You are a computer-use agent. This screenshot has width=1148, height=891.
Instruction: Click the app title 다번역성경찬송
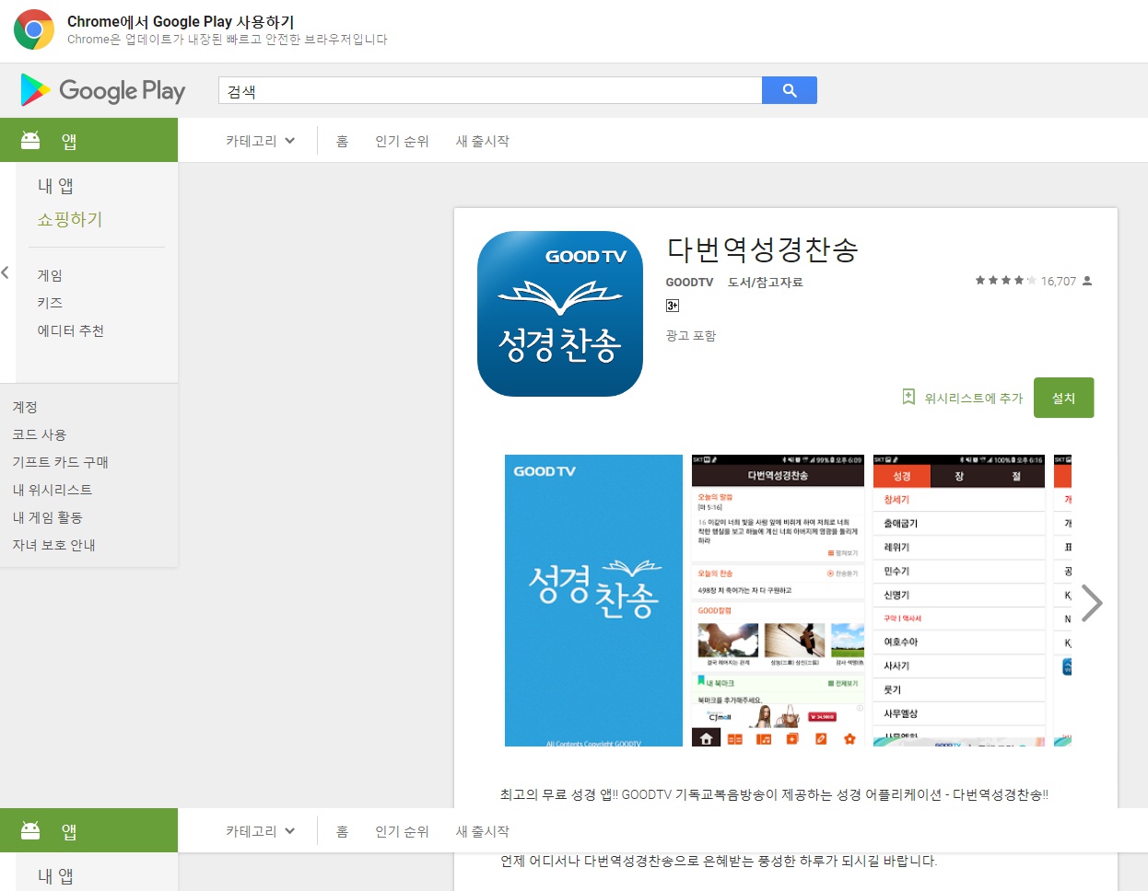click(x=763, y=249)
